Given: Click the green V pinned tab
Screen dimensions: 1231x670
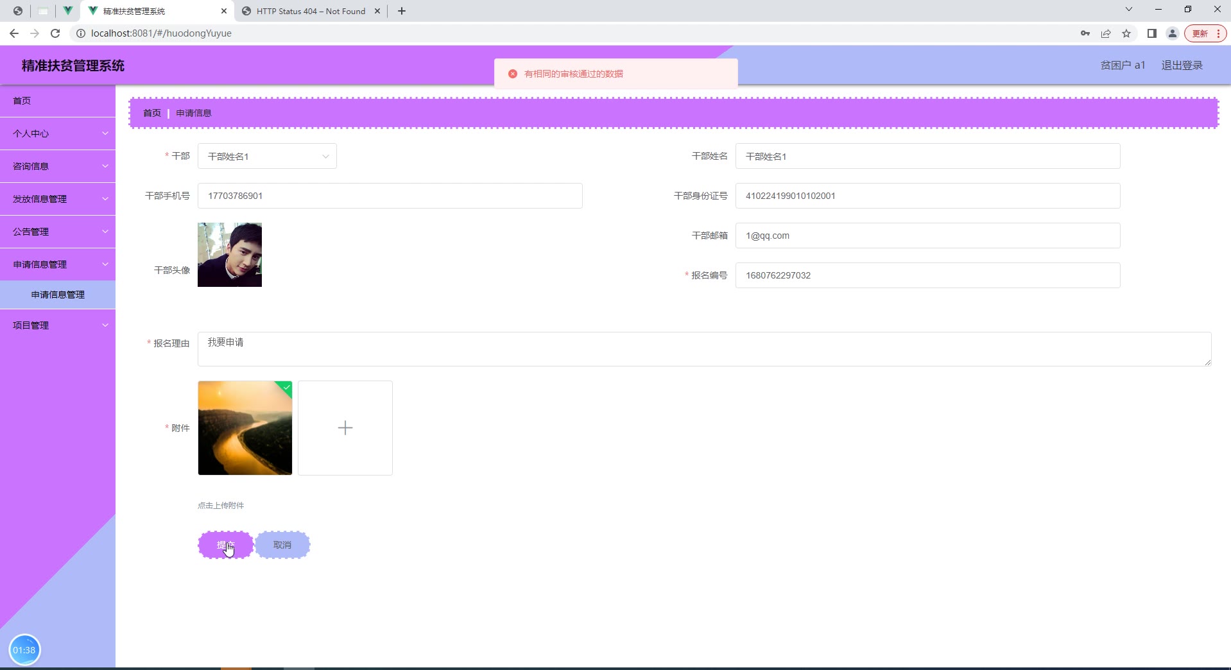Looking at the screenshot, I should click(67, 11).
